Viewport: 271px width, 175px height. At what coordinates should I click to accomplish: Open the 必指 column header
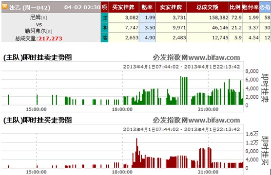[265, 7]
